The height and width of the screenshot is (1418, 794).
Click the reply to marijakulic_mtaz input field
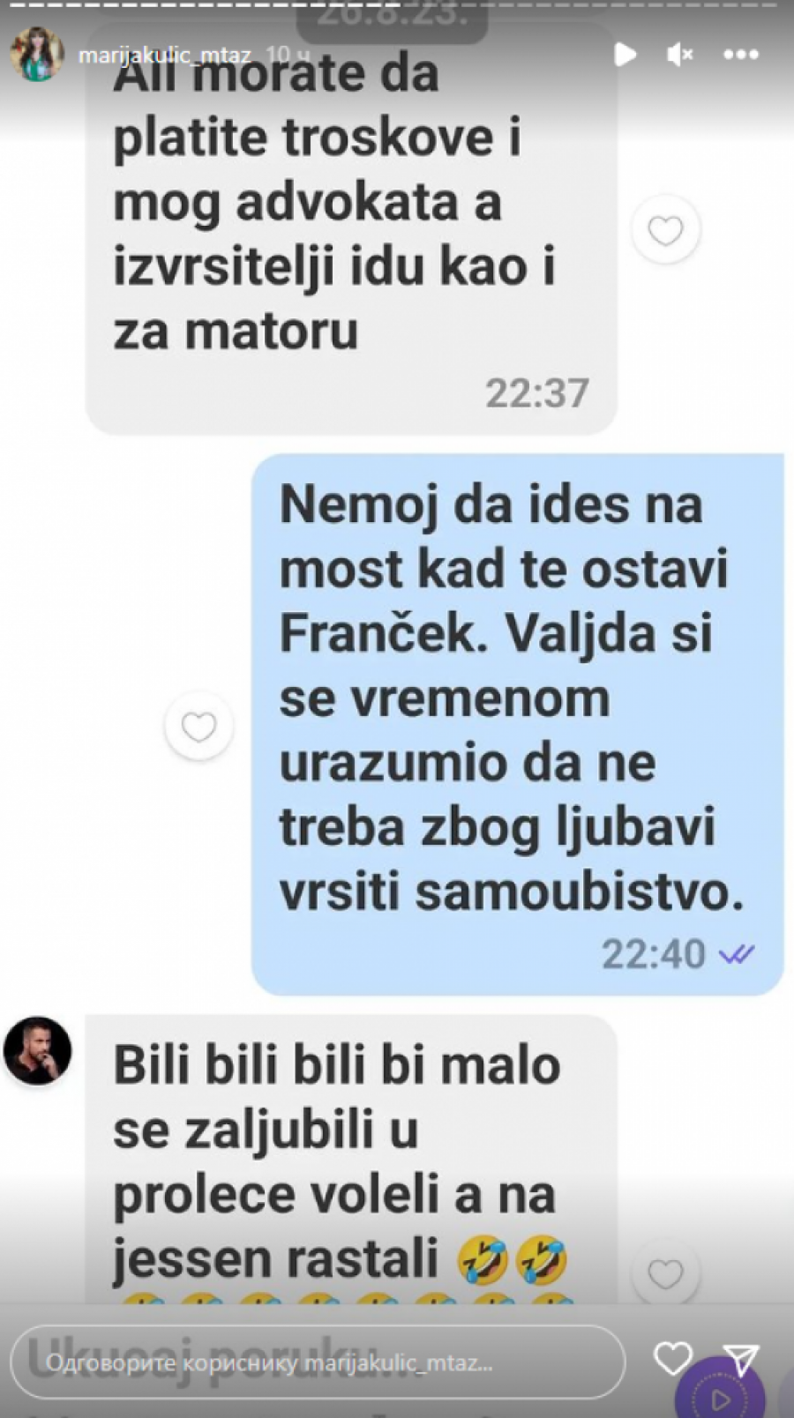coord(318,1362)
